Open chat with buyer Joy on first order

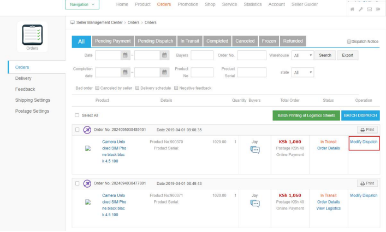tap(254, 150)
